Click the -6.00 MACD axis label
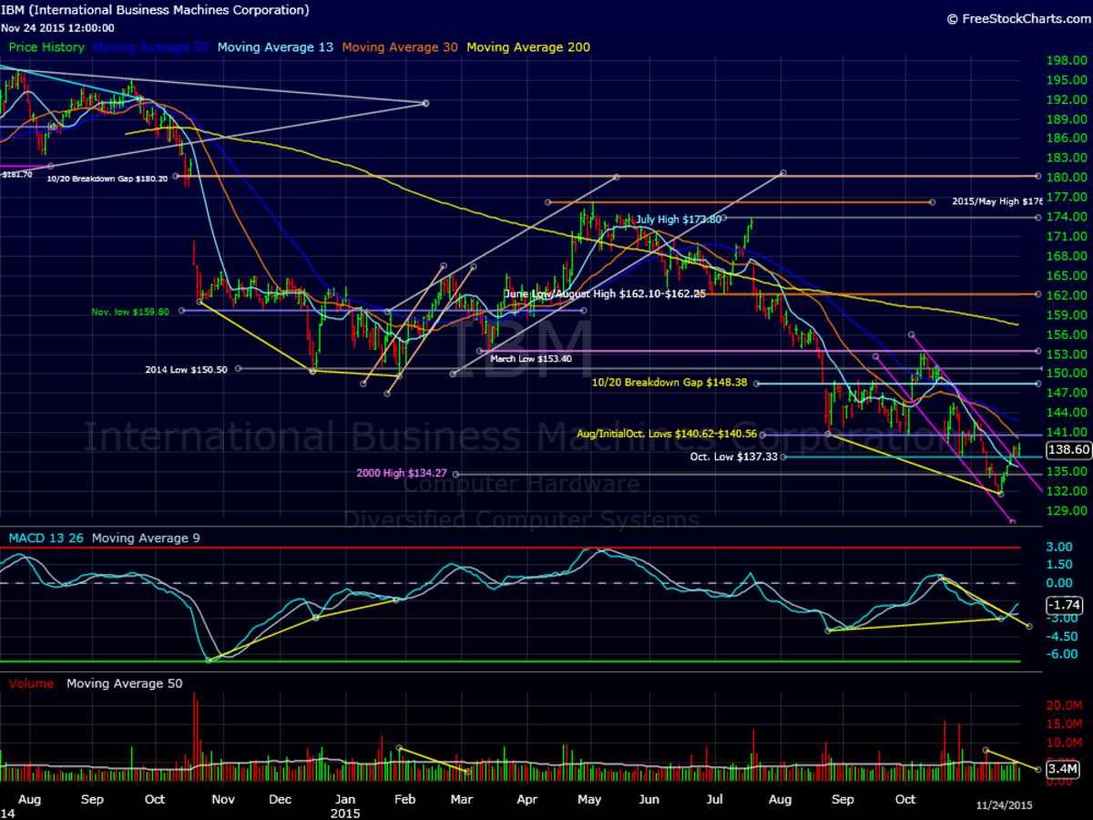 pos(1062,653)
